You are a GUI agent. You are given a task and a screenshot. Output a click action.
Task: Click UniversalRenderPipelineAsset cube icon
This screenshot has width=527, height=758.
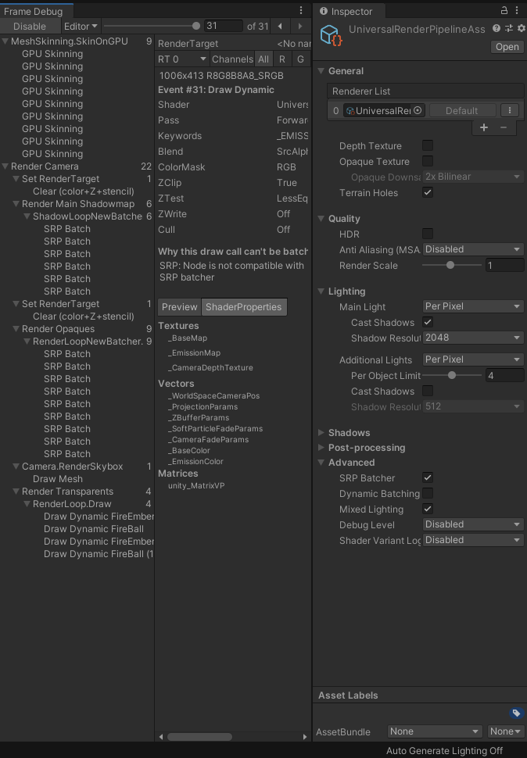coord(332,35)
